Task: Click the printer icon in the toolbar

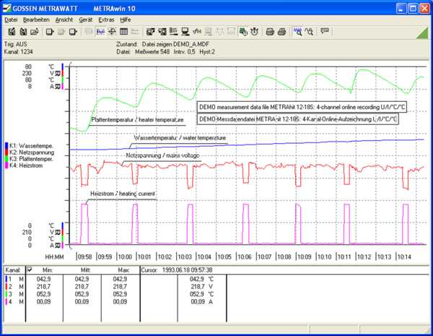Action: click(x=270, y=32)
